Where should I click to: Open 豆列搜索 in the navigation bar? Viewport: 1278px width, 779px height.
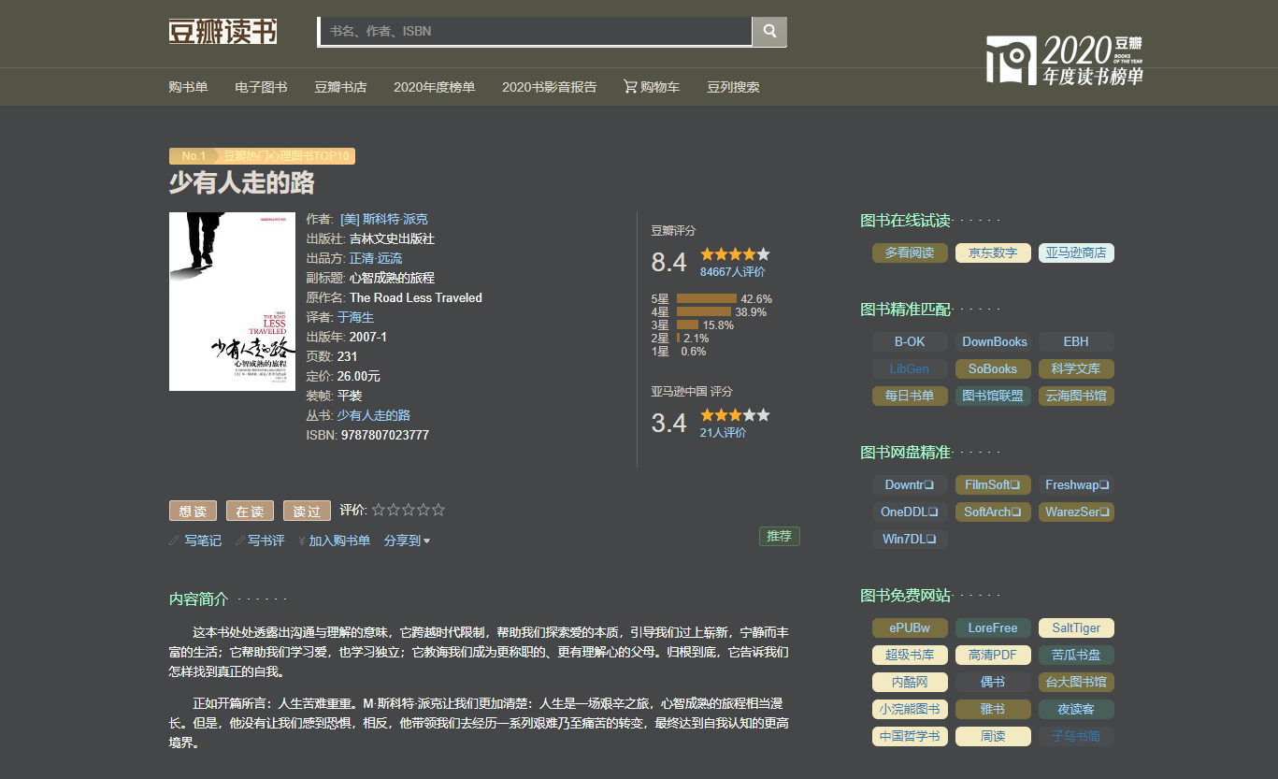(x=733, y=87)
